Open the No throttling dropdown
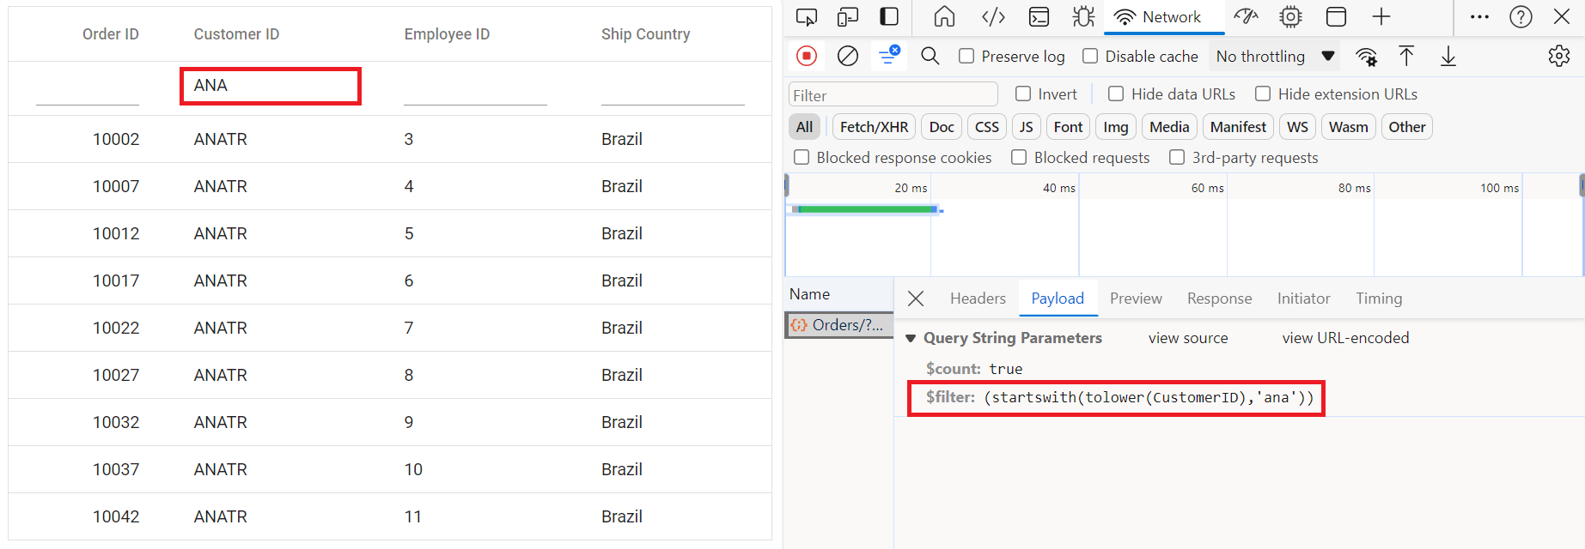 tap(1275, 56)
